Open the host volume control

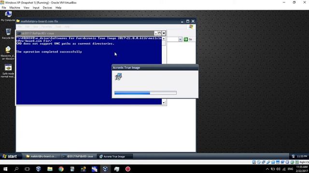pyautogui.click(x=278, y=169)
